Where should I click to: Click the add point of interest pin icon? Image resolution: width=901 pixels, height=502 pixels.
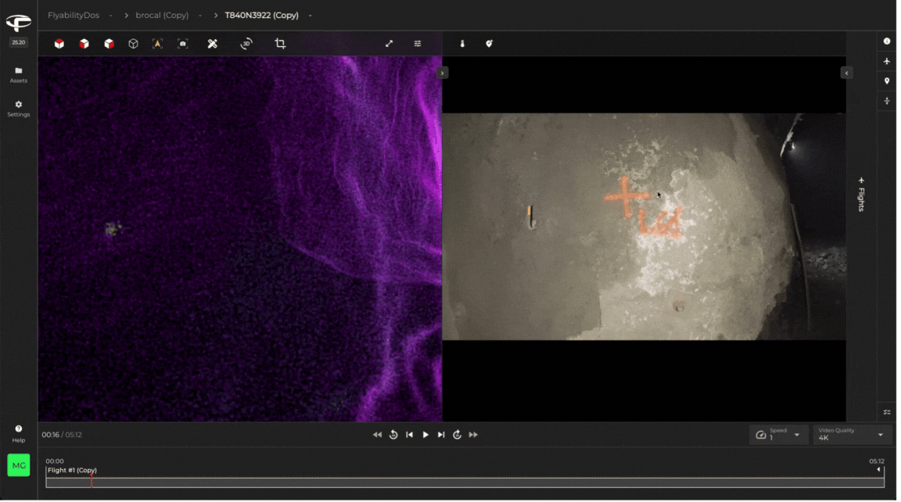pyautogui.click(x=489, y=44)
